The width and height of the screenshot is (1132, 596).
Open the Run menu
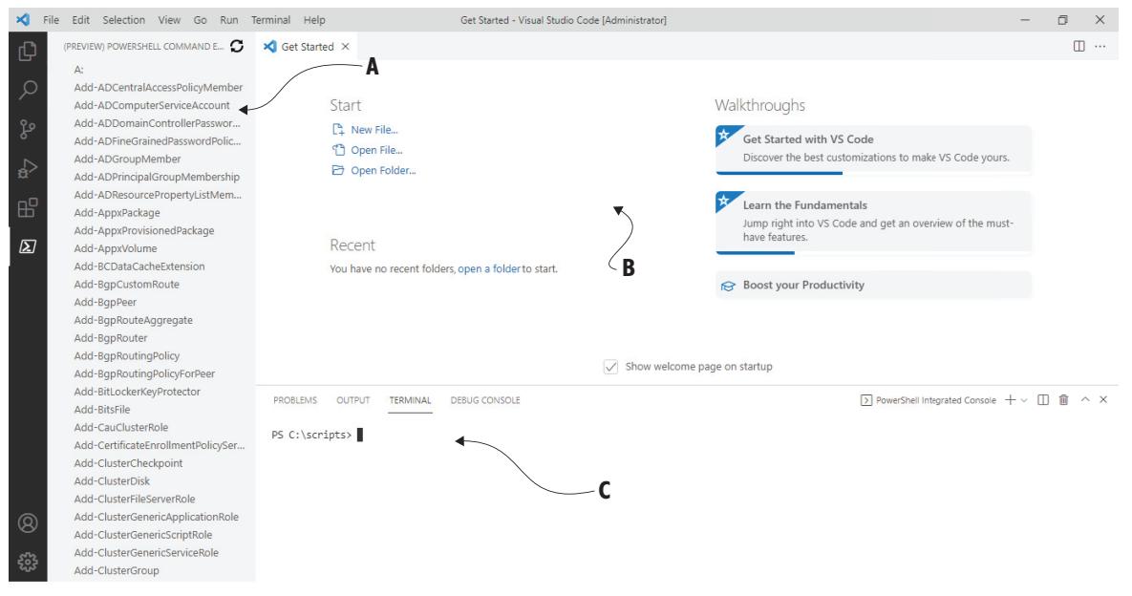[229, 20]
